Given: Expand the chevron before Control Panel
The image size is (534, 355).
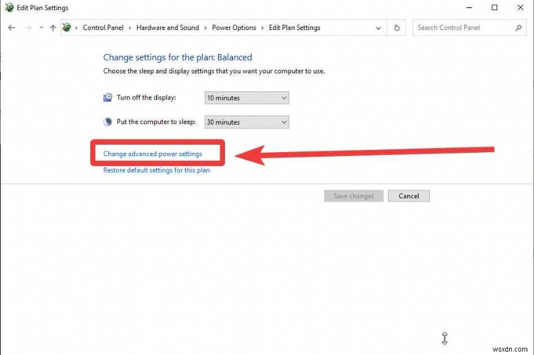Looking at the screenshot, I should tap(76, 28).
